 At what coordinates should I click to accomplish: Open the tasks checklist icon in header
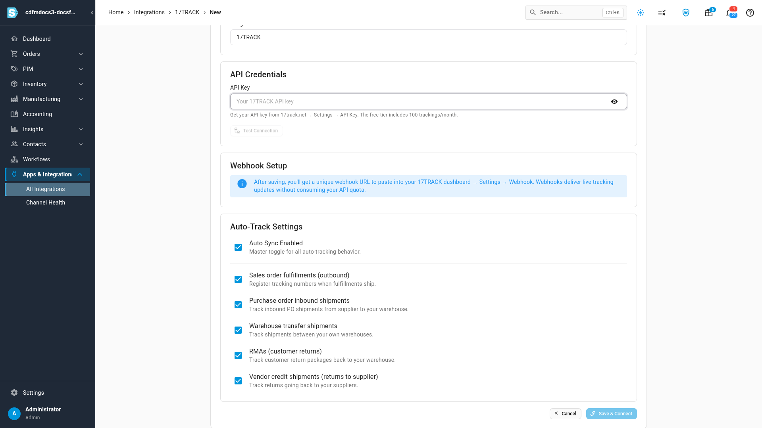[662, 13]
